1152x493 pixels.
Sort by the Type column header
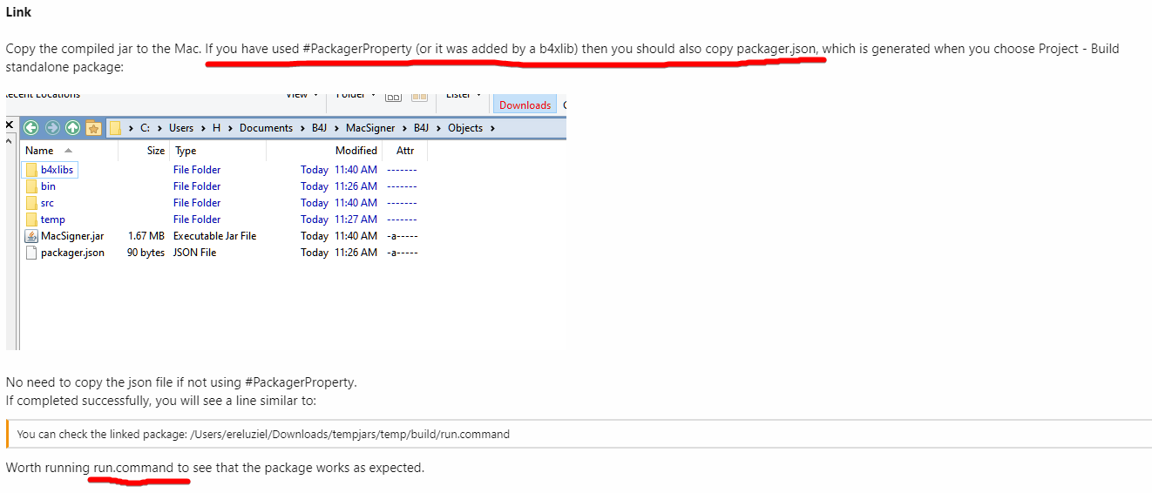pos(186,151)
